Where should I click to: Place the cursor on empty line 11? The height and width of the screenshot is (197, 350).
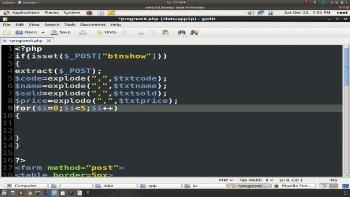(x=178, y=123)
